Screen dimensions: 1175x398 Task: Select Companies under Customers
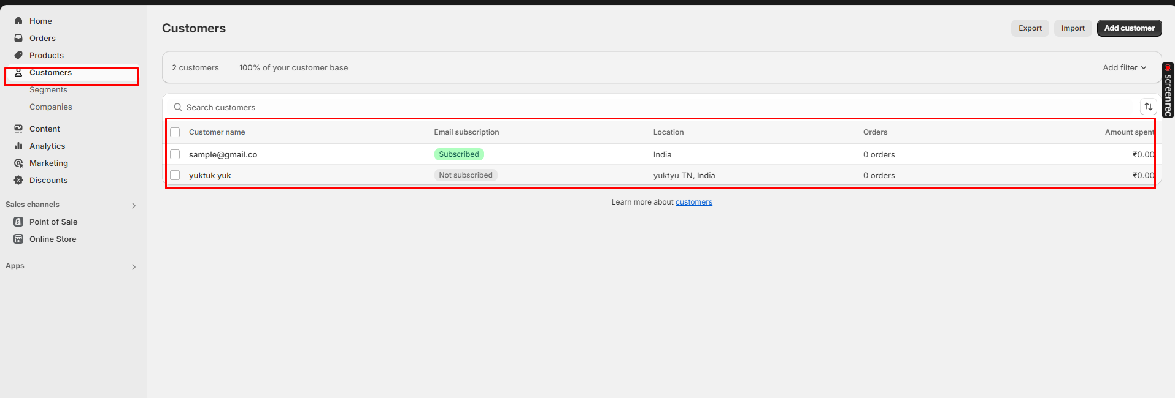pos(51,107)
